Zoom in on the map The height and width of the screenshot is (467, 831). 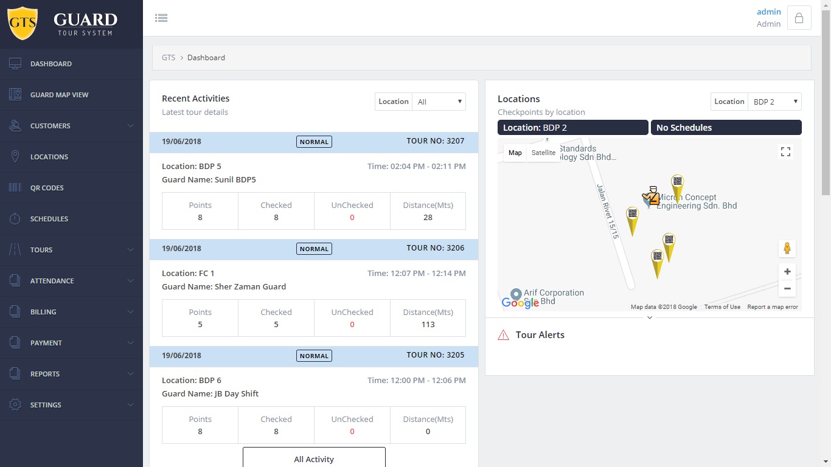click(787, 272)
